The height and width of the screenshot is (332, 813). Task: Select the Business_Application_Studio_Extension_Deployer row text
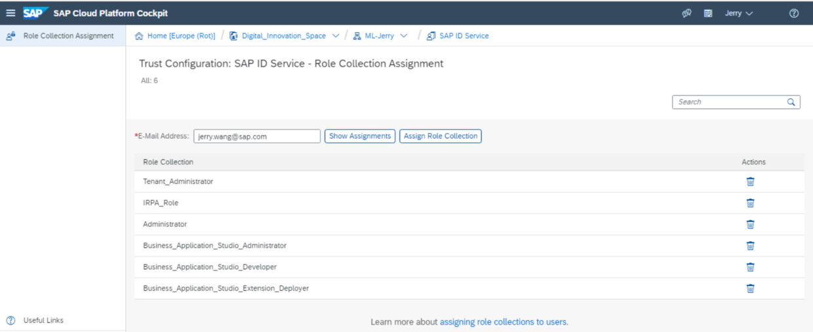226,288
